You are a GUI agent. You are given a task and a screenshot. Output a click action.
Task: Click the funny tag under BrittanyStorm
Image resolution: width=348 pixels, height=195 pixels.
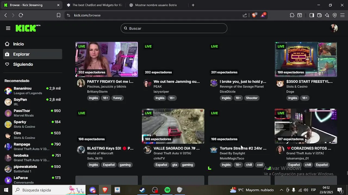coord(117,98)
